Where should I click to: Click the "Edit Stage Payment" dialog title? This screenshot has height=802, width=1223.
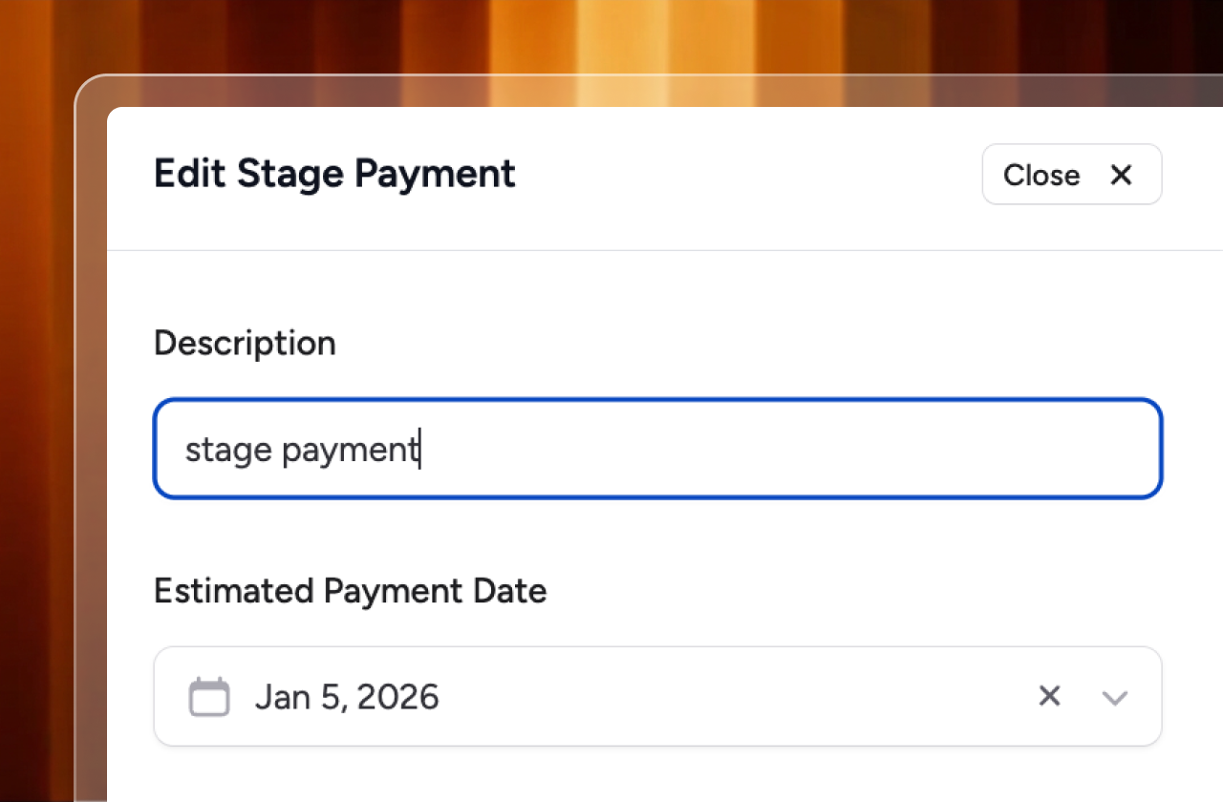[334, 175]
